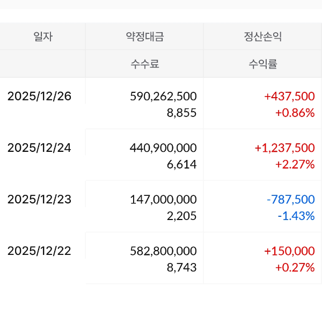This screenshot has height=322, width=322.
Task: Click the 8,855 fee value
Action: tap(181, 113)
